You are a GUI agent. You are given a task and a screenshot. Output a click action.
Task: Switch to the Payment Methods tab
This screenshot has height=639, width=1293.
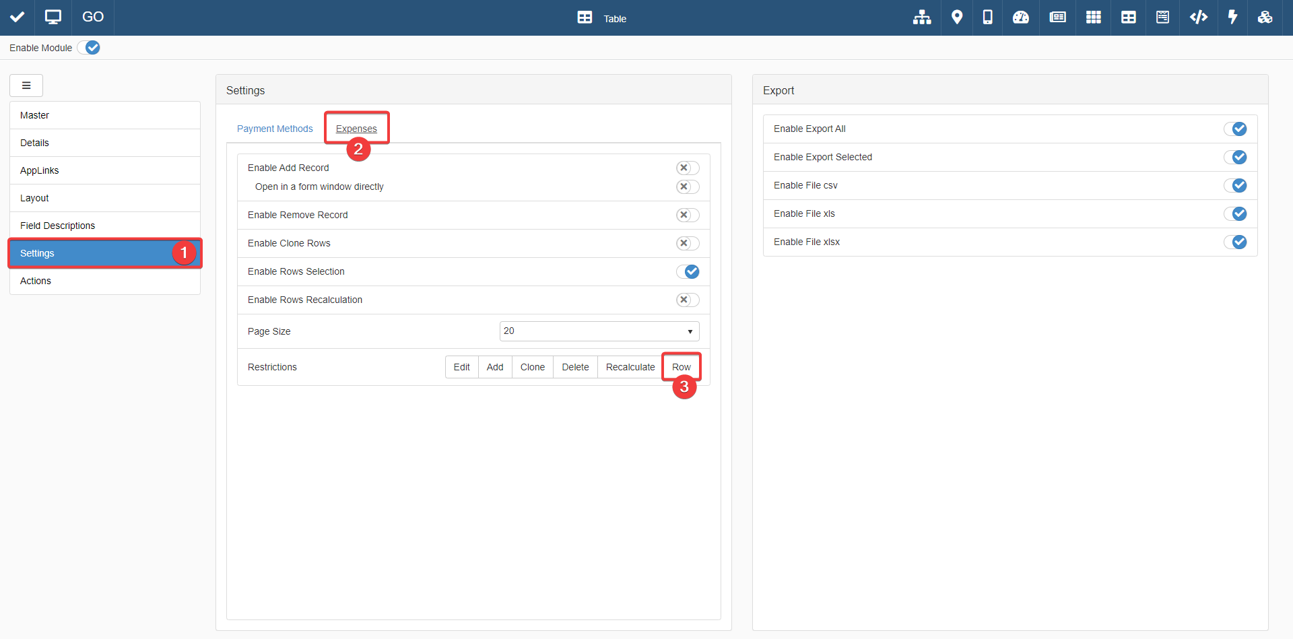pyautogui.click(x=275, y=129)
